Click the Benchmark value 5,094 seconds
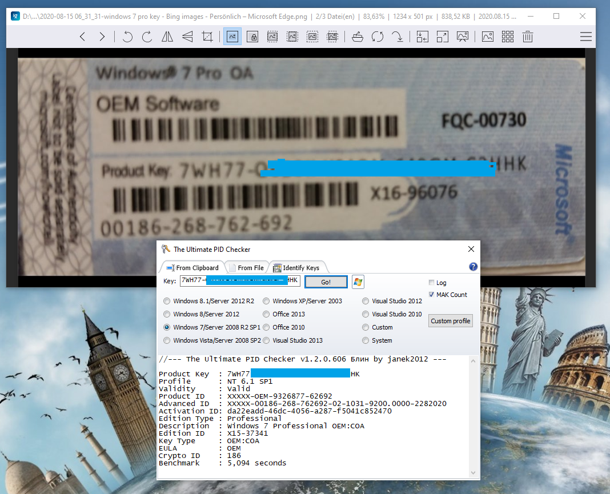The height and width of the screenshot is (494, 610). [257, 463]
